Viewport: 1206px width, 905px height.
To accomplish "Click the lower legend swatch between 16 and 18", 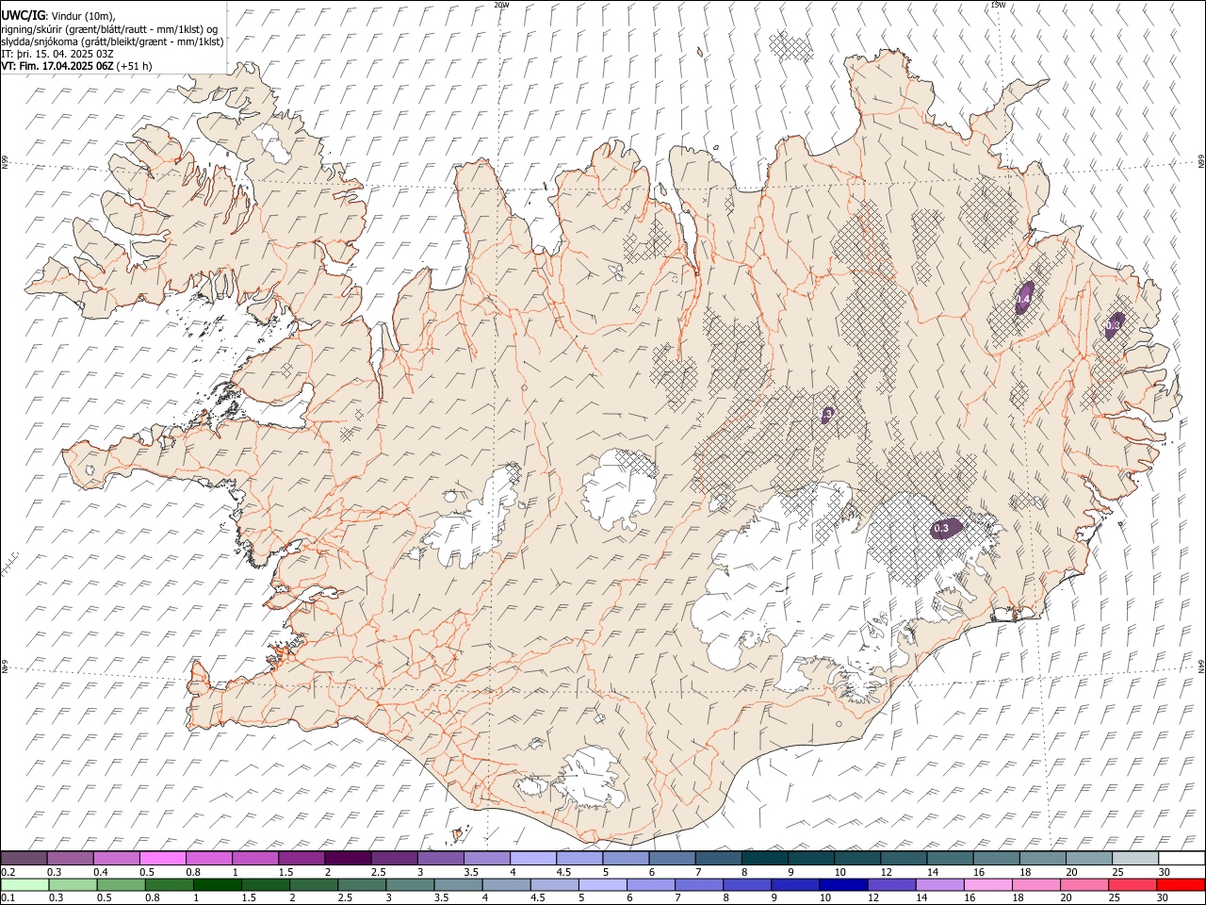I will point(988,884).
